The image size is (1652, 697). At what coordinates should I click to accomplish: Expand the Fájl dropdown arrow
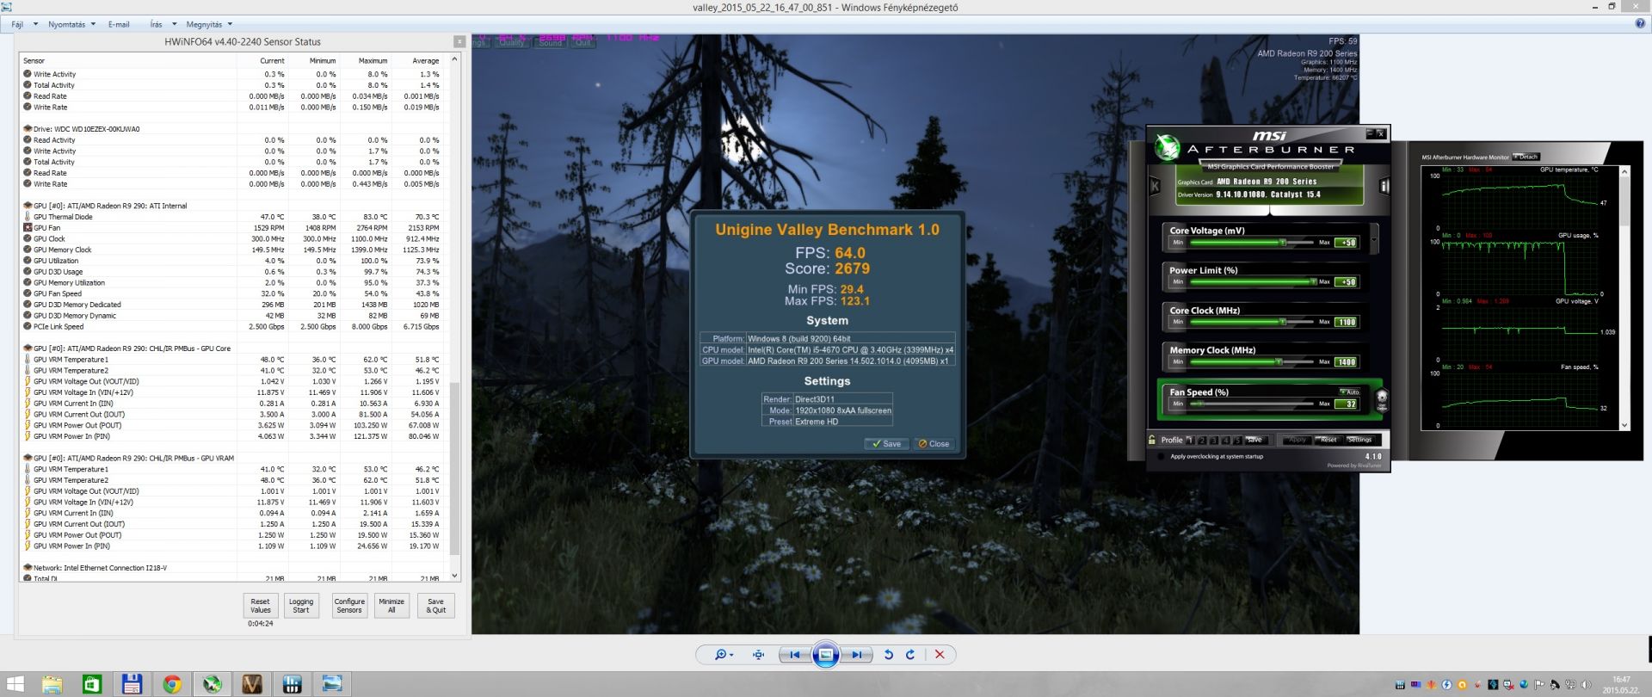pyautogui.click(x=35, y=24)
